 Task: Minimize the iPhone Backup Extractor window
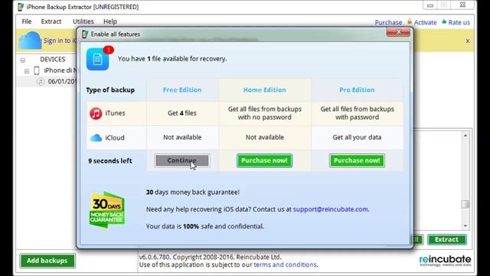click(x=430, y=5)
